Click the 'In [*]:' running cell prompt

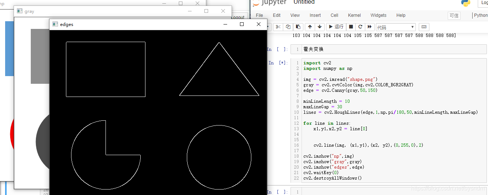pos(278,63)
